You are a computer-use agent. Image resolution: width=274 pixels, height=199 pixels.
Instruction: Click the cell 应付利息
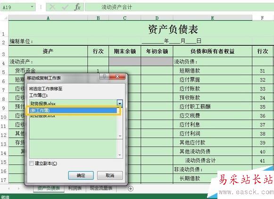coord(212,124)
